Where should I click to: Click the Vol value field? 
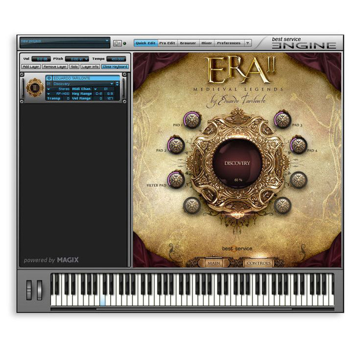42,59
